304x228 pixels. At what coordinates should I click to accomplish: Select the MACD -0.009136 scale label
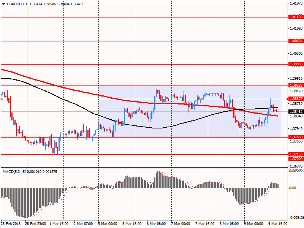coord(296,218)
